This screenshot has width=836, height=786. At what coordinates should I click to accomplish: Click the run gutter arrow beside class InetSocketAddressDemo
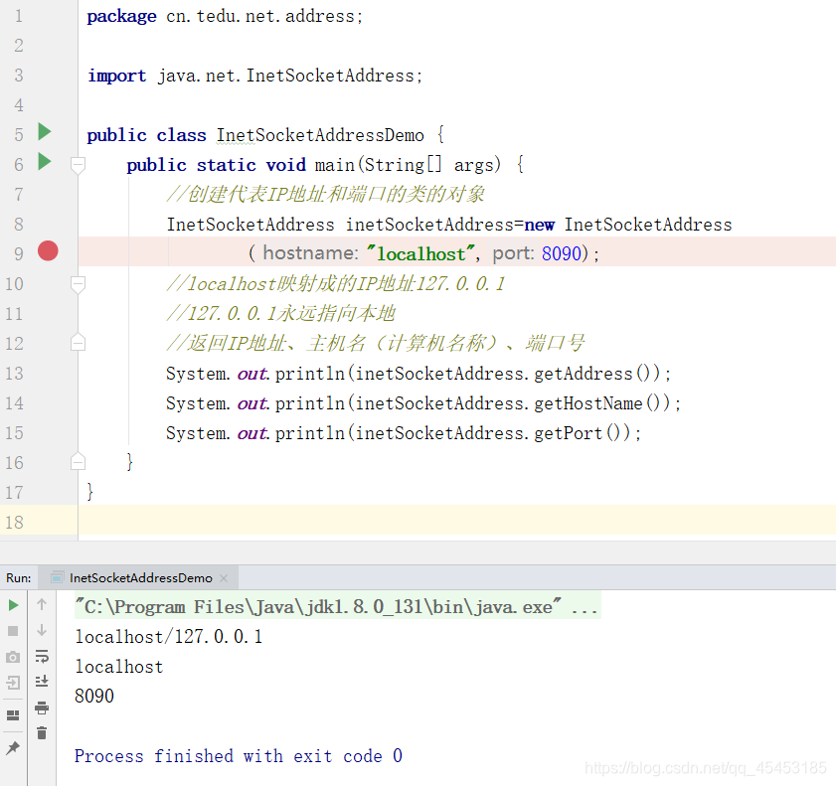click(x=45, y=131)
